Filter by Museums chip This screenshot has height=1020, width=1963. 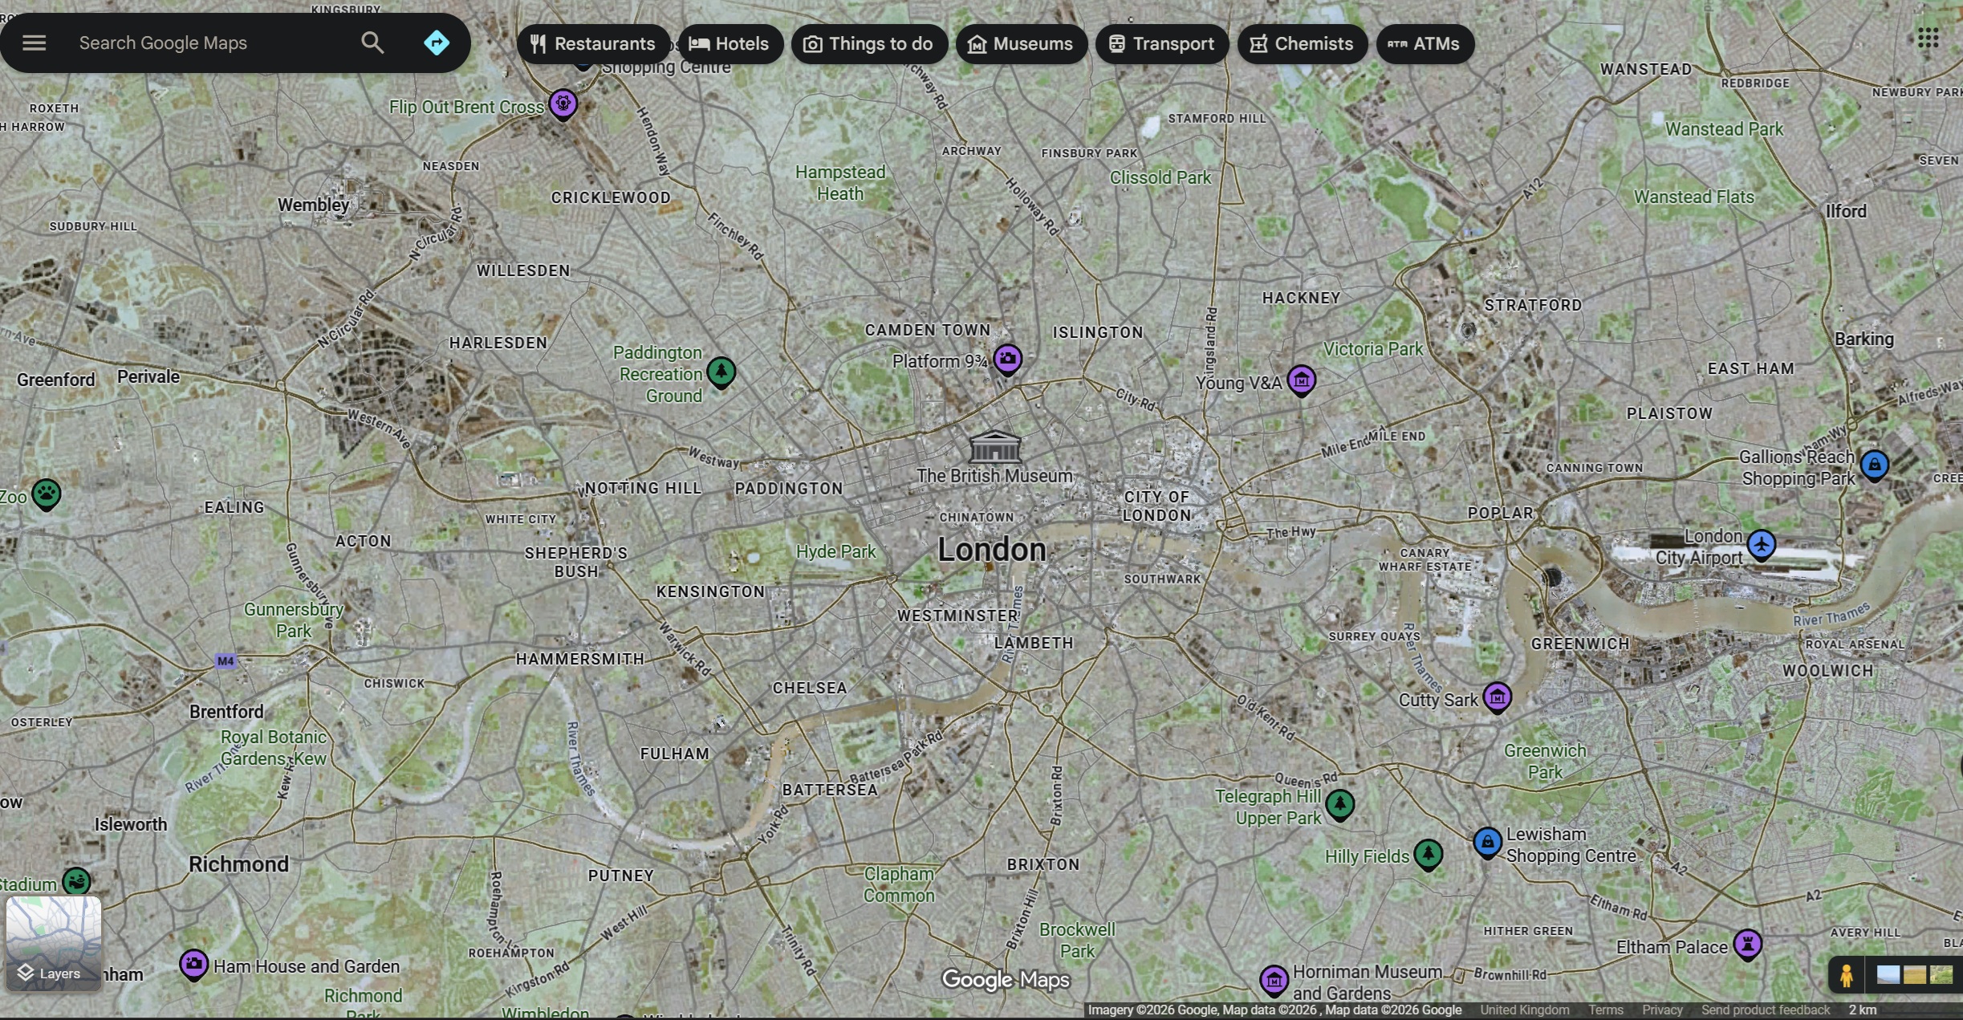click(x=1021, y=43)
